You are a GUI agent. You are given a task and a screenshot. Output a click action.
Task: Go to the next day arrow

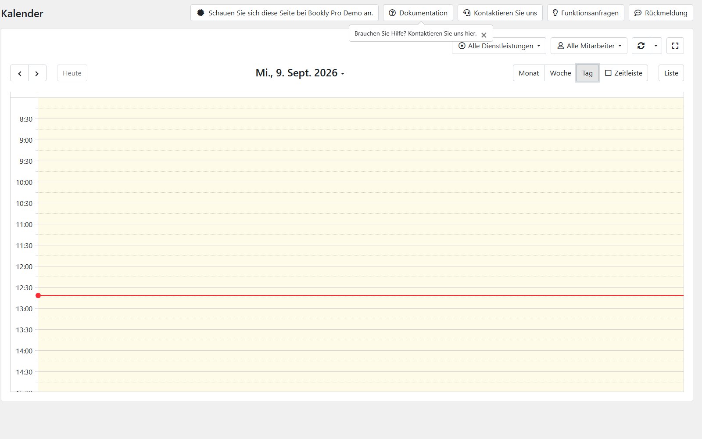(x=37, y=73)
